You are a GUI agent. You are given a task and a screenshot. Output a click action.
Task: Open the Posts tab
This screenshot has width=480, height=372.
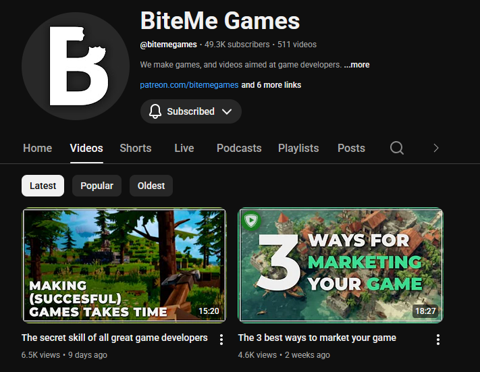[x=352, y=148]
